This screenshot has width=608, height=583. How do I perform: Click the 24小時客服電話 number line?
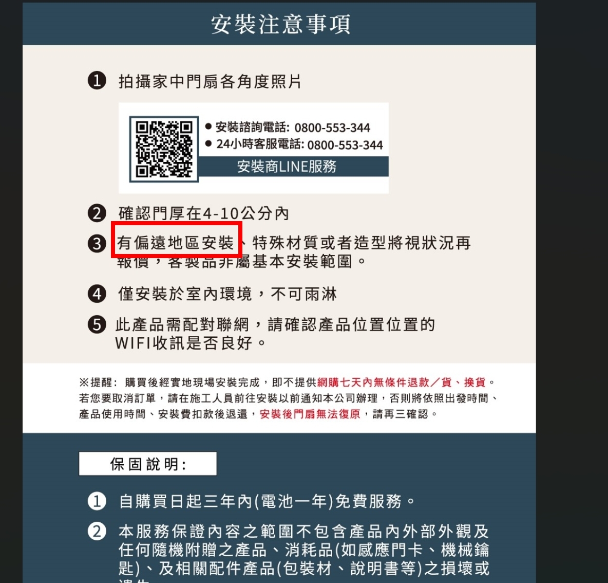pos(294,144)
